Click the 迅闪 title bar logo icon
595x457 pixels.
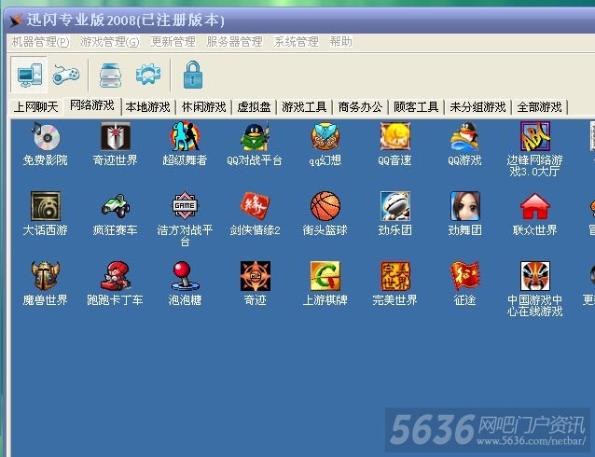click(x=16, y=21)
